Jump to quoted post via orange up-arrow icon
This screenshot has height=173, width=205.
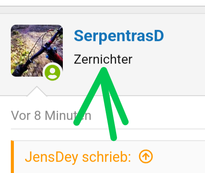pyautogui.click(x=146, y=157)
